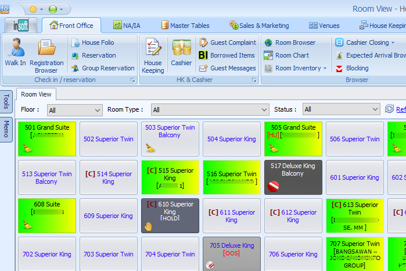Expand the Floor dropdown
Screen dimensions: 406x271
pyautogui.click(x=97, y=110)
